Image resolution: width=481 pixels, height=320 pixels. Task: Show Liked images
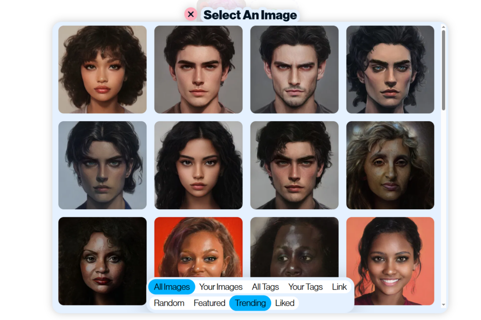click(x=285, y=303)
